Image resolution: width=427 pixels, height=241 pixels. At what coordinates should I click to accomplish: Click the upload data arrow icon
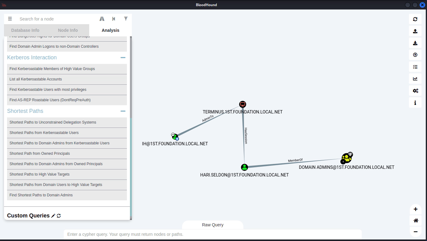click(415, 55)
